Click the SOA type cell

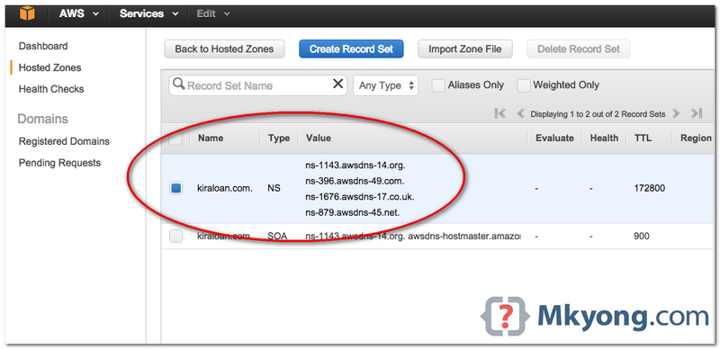tap(277, 236)
